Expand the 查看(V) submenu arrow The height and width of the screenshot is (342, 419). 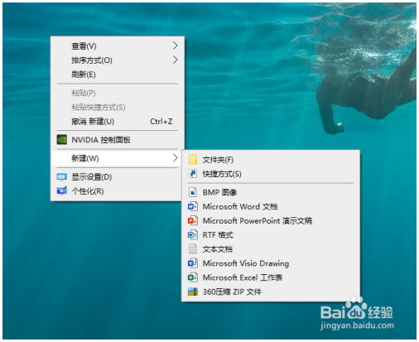175,46
